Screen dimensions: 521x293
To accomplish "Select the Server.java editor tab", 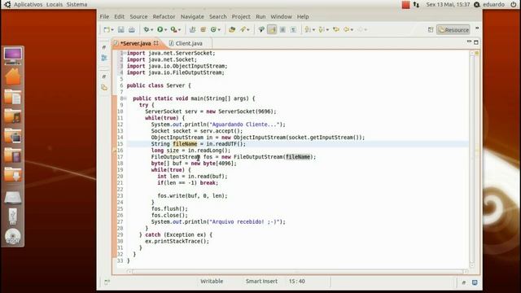I will click(x=135, y=43).
